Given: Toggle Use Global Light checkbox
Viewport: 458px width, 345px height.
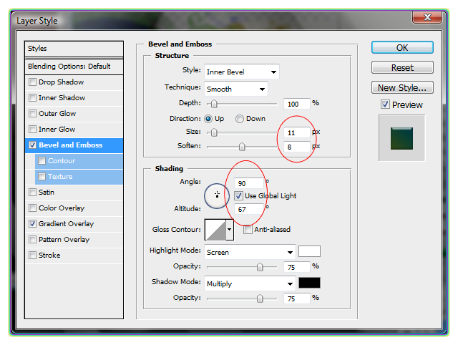Looking at the screenshot, I should (x=238, y=195).
